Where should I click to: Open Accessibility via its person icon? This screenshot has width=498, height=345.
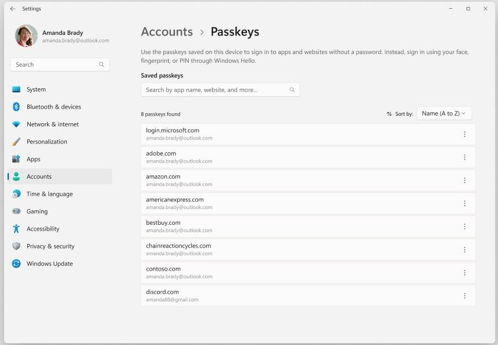pyautogui.click(x=16, y=229)
